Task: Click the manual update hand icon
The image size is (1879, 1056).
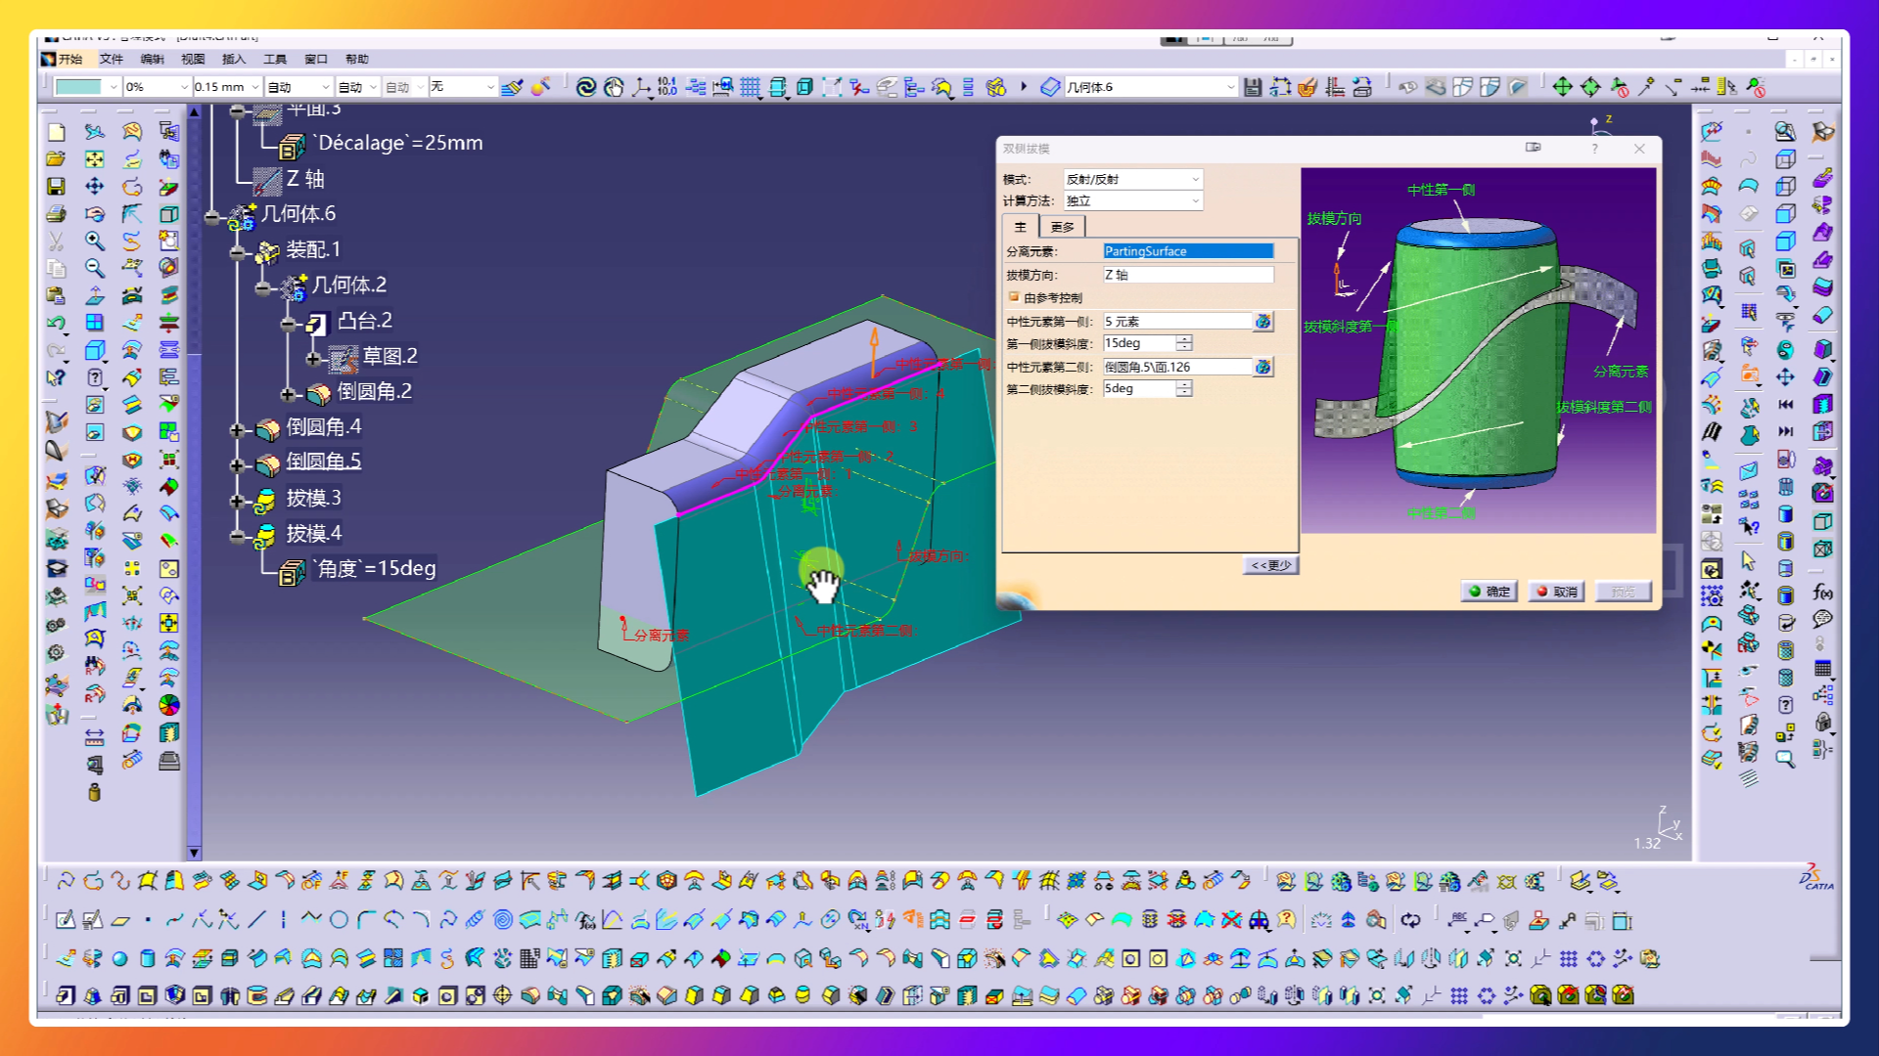Action: tap(614, 87)
